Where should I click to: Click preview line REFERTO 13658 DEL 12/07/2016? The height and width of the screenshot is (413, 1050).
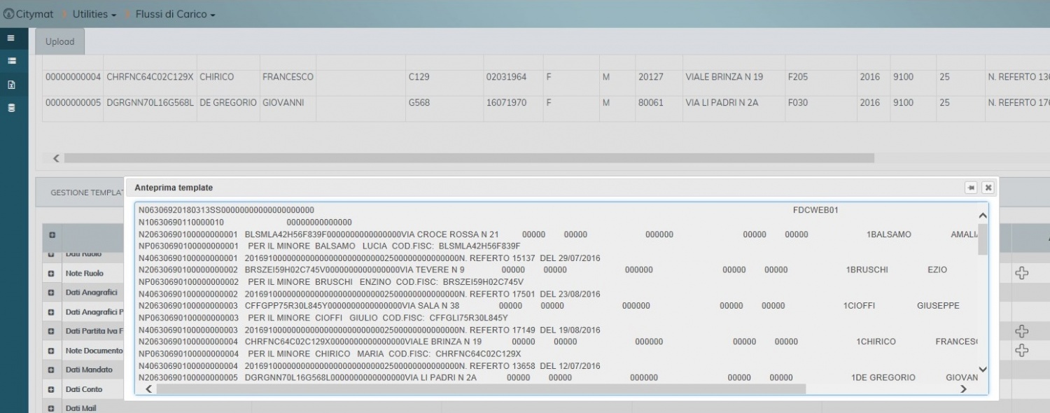[x=369, y=366]
